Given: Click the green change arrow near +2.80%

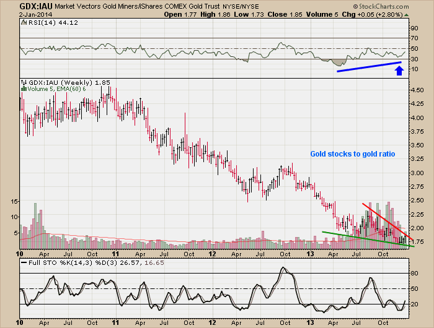Looking at the screenshot, I should (406, 15).
